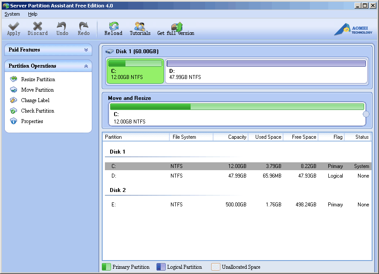Click the 47.93GB free space cell
Image resolution: width=379 pixels, height=274 pixels.
307,175
